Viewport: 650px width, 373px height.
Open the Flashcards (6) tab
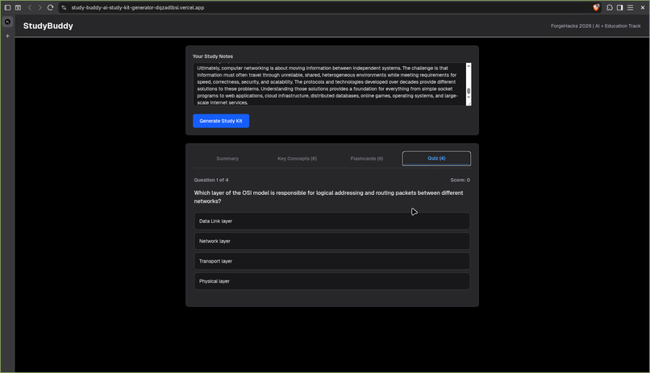[367, 159]
